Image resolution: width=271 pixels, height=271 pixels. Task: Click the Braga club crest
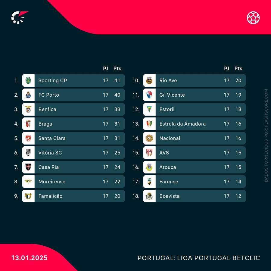[x=28, y=124]
